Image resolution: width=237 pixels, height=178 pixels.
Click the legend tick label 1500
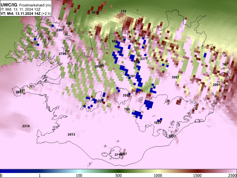click(197, 175)
